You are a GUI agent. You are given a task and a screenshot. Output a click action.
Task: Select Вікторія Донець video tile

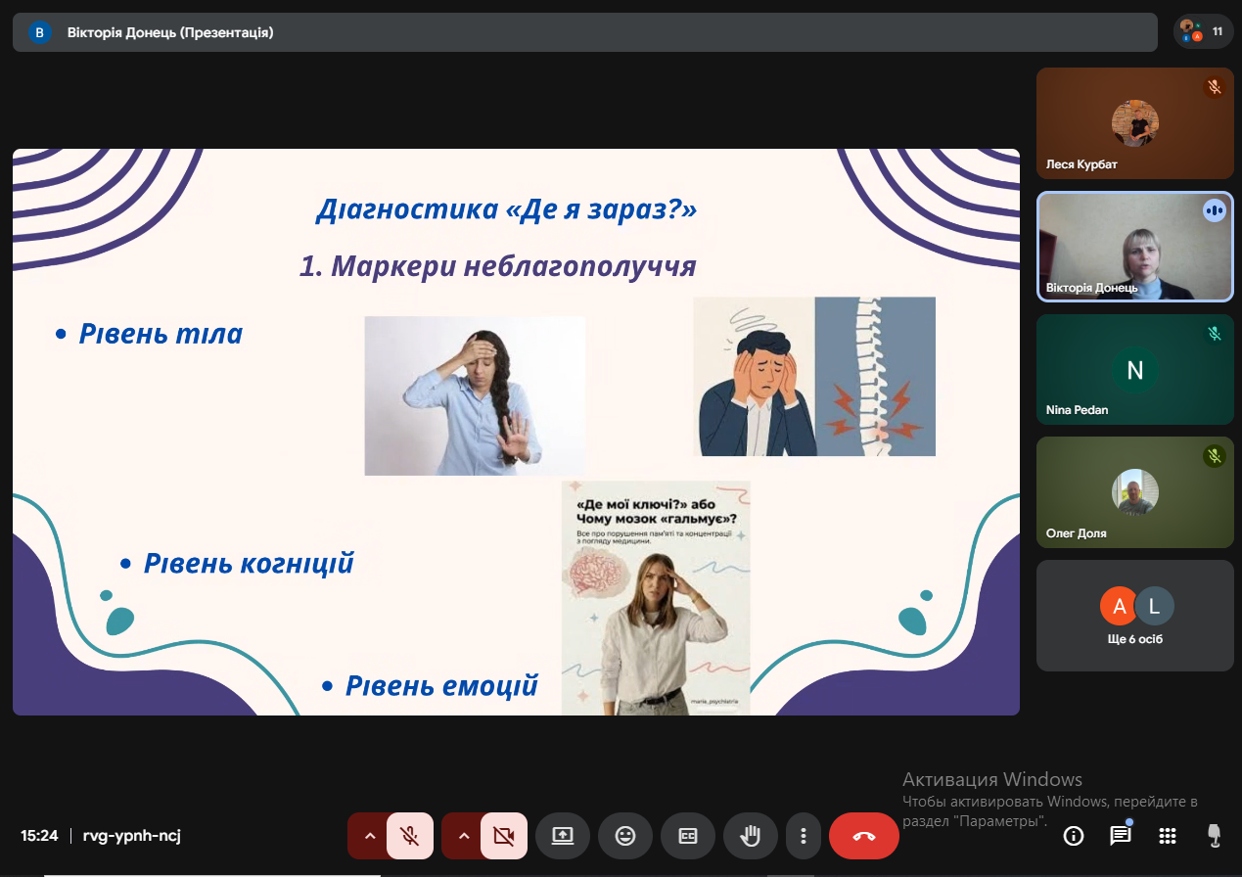click(x=1134, y=246)
